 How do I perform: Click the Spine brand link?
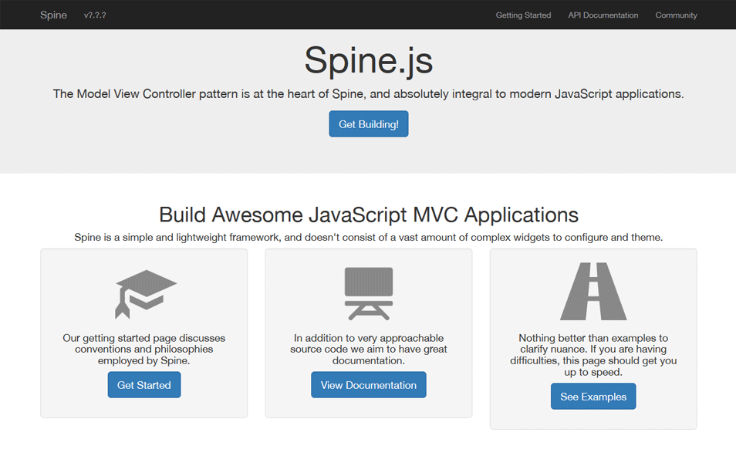pos(53,15)
